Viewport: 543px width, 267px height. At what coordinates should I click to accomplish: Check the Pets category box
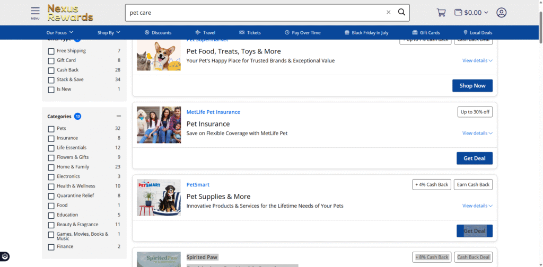[51, 129]
